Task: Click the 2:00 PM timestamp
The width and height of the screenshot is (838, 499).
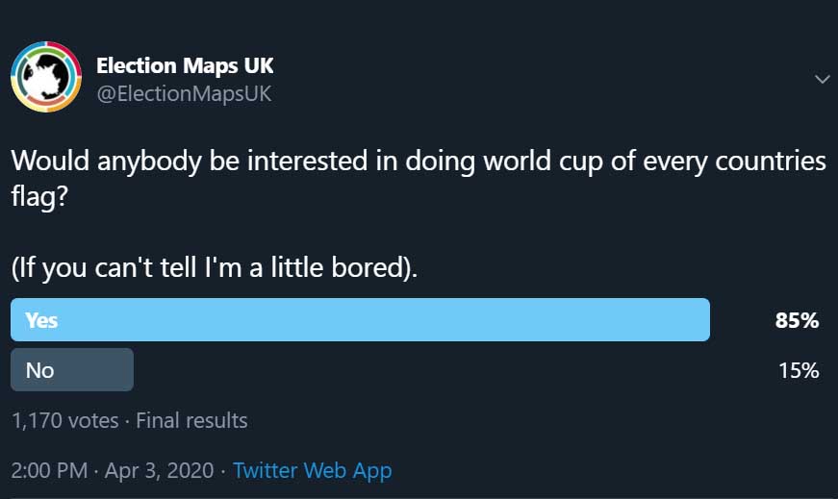Action: pos(48,470)
